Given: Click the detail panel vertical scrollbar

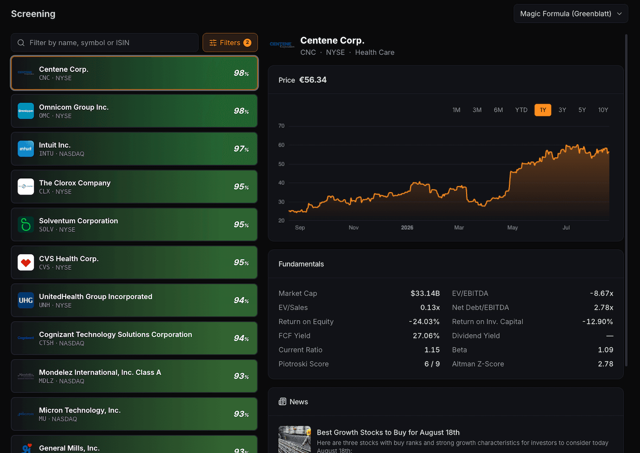Looking at the screenshot, I should (x=626, y=201).
